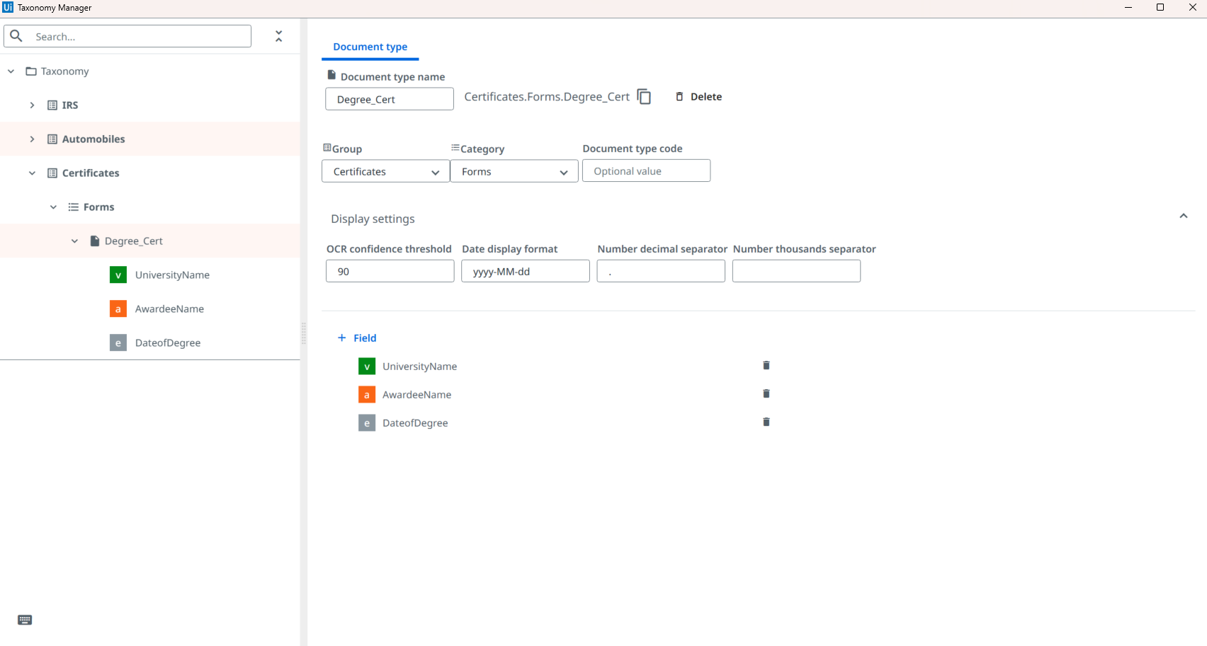Click orange icon of AwardeeName in tree

[x=118, y=308]
